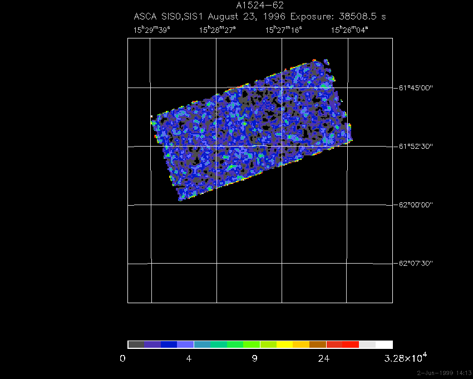Click the colorbar label 4

tap(189, 359)
